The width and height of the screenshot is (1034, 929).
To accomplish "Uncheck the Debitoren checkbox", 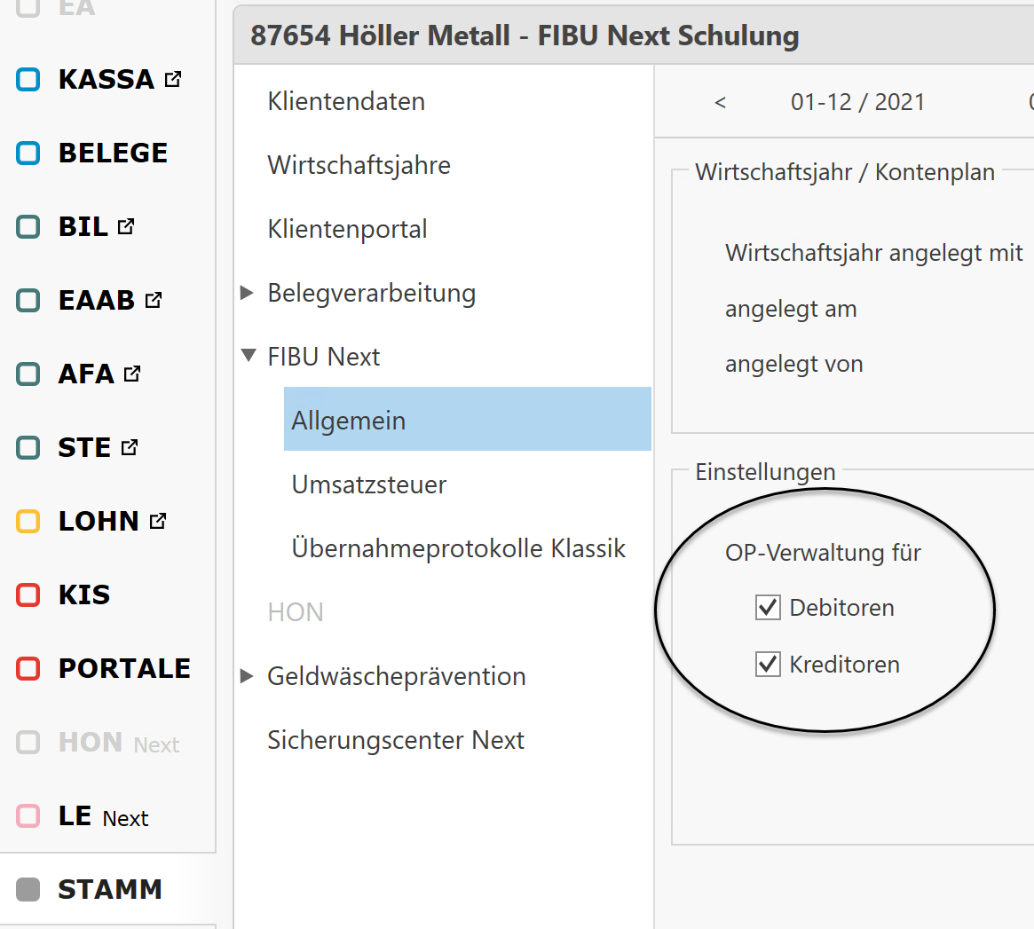I will tap(767, 608).
